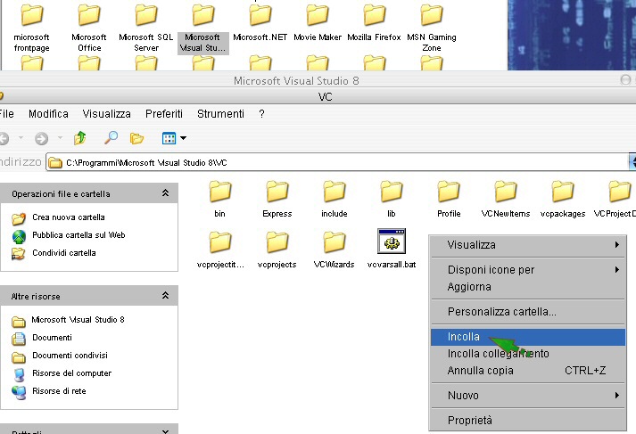Click the Up one level toolbar icon
Image resolution: width=636 pixels, height=434 pixels.
[80, 138]
